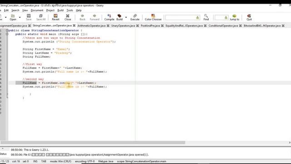Open the Search menu

click(x=15, y=10)
